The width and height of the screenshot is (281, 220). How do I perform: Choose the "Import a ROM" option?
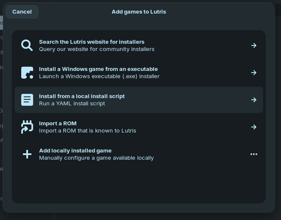[58, 124]
